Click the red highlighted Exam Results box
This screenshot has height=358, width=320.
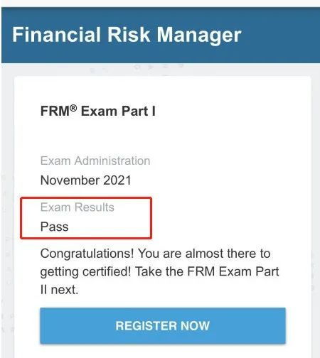click(x=86, y=218)
